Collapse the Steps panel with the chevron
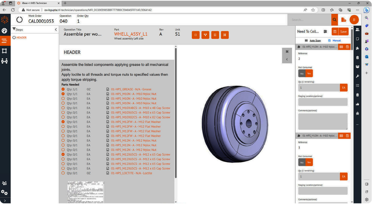 [x=56, y=30]
